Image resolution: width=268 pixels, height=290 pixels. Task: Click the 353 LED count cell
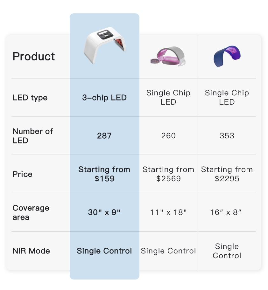(227, 136)
